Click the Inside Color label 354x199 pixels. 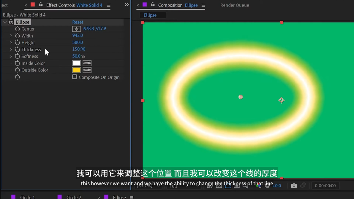tap(33, 63)
